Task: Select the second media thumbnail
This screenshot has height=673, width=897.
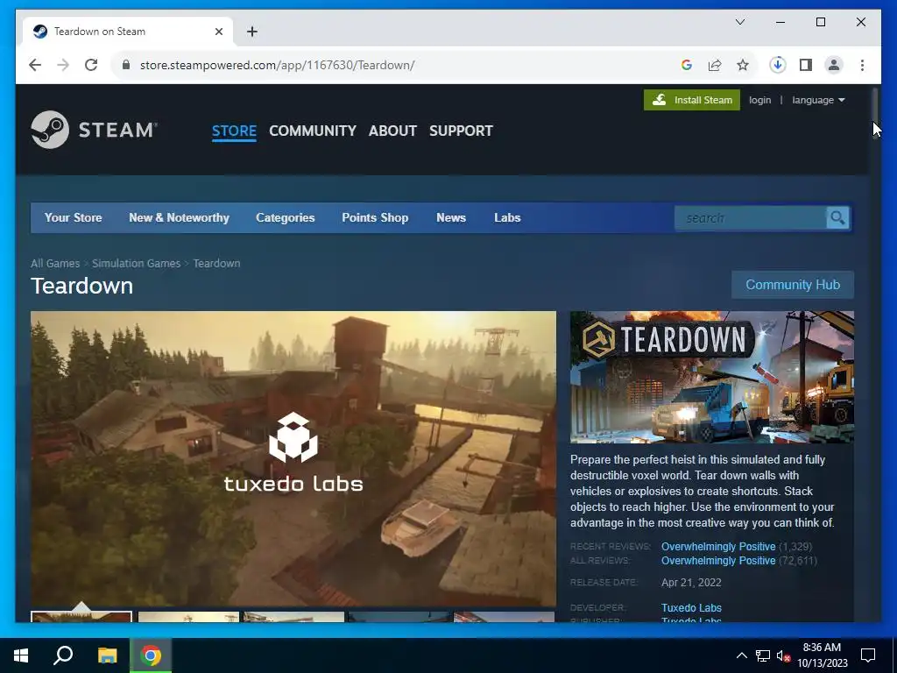Action: click(x=188, y=617)
